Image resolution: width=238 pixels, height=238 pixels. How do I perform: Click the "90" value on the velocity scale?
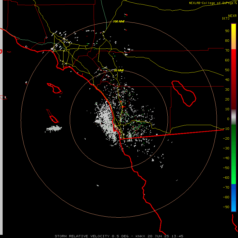(x=227, y=31)
